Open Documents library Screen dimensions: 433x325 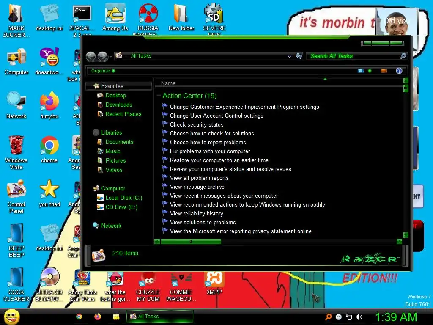click(119, 142)
